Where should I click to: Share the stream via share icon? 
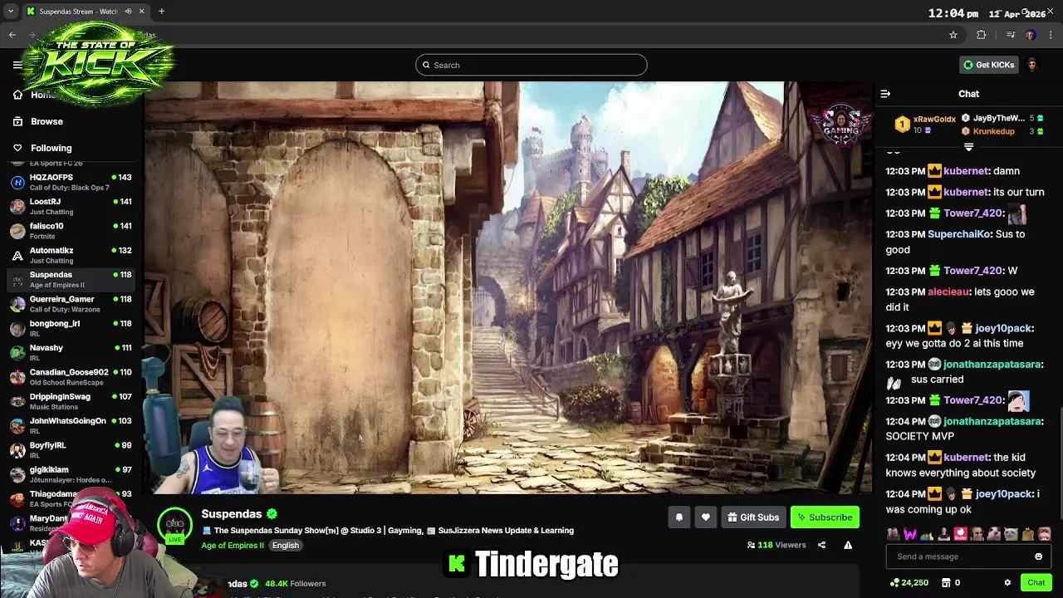pyautogui.click(x=821, y=545)
